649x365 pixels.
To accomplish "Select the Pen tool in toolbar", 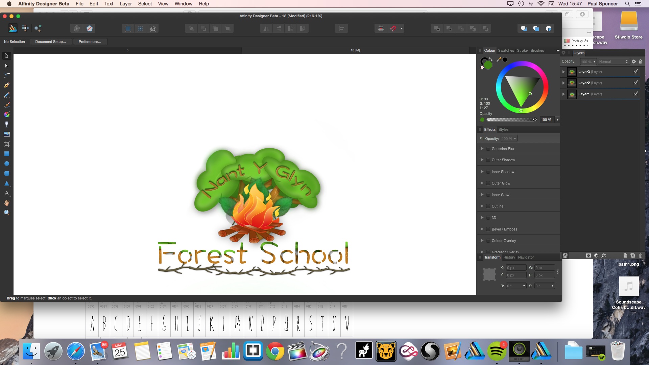I will click(6, 85).
